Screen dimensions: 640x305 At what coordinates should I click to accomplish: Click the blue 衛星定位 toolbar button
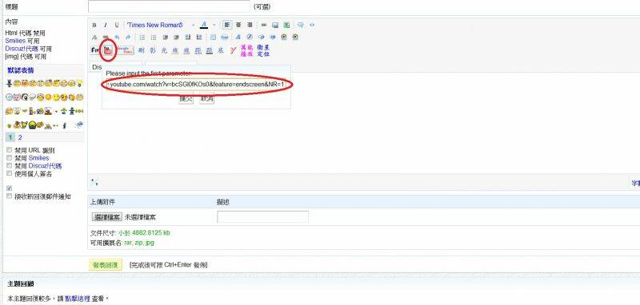point(263,50)
